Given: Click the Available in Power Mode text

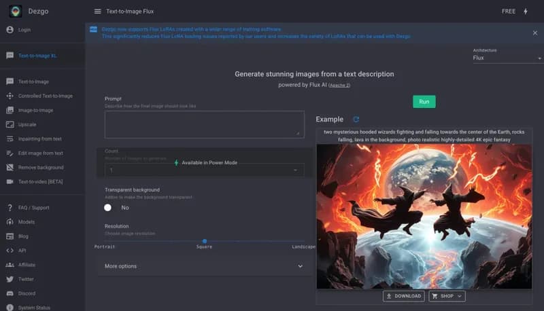Looking at the screenshot, I should pyautogui.click(x=209, y=162).
